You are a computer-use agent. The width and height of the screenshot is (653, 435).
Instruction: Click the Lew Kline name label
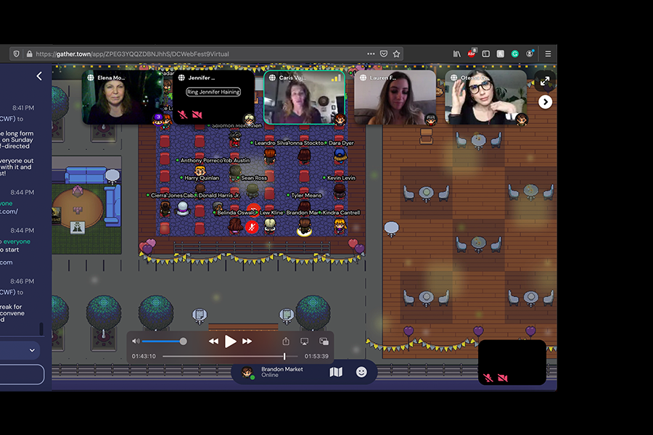[x=271, y=212]
